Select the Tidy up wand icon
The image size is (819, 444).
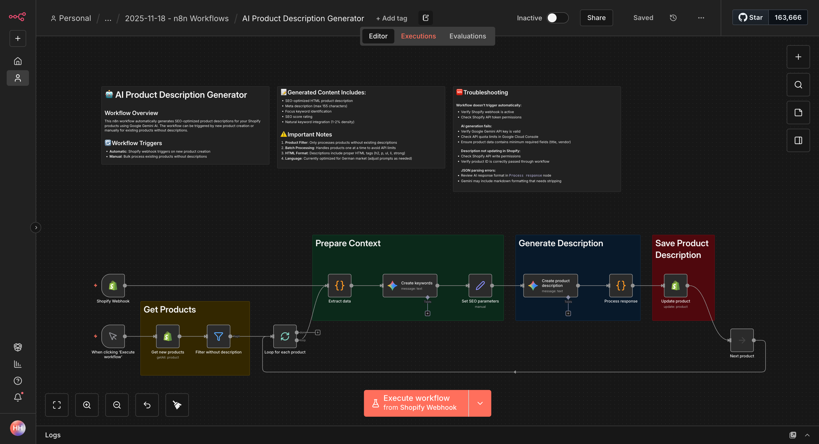coord(177,405)
